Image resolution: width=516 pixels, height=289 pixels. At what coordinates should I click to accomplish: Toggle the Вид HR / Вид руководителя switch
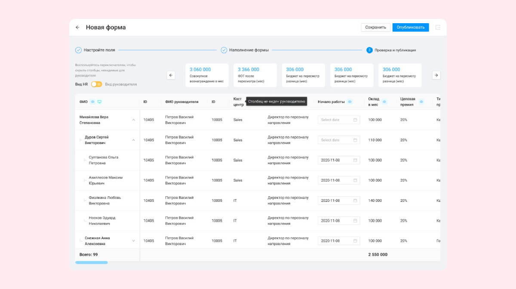(96, 84)
